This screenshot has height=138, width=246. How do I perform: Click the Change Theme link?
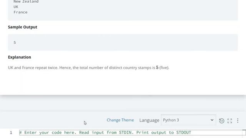120,120
